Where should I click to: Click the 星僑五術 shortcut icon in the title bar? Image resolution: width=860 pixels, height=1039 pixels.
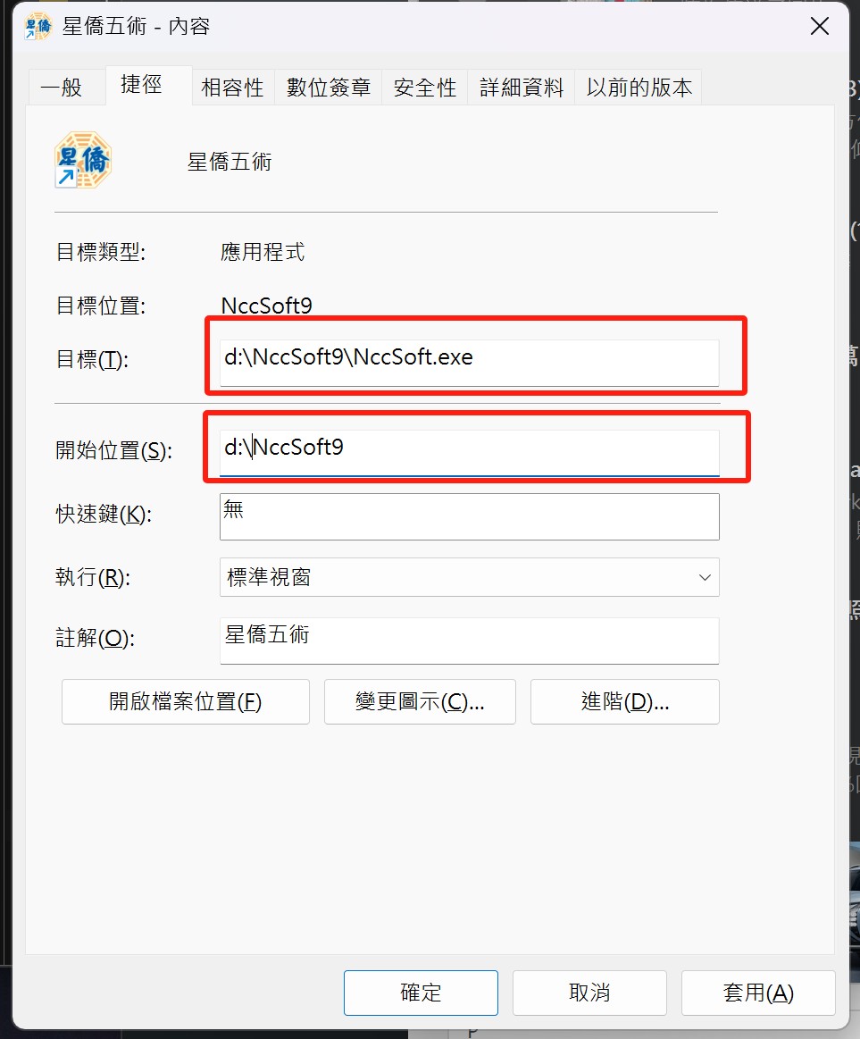click(x=38, y=27)
